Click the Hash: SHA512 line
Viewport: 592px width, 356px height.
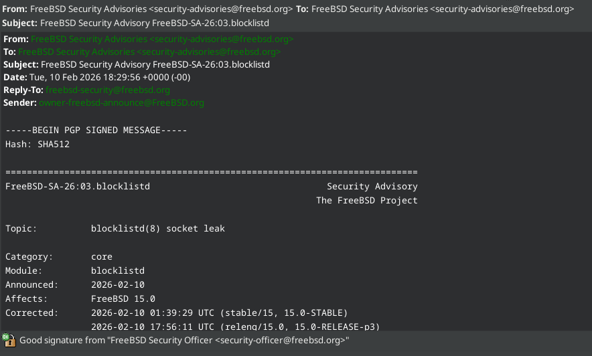38,144
